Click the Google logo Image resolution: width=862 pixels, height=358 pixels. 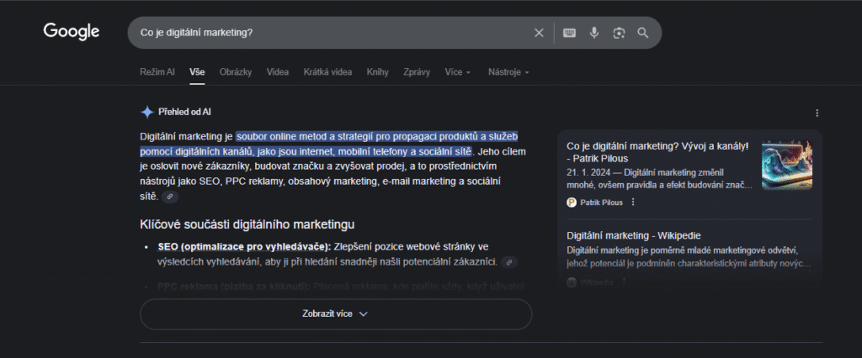click(72, 32)
